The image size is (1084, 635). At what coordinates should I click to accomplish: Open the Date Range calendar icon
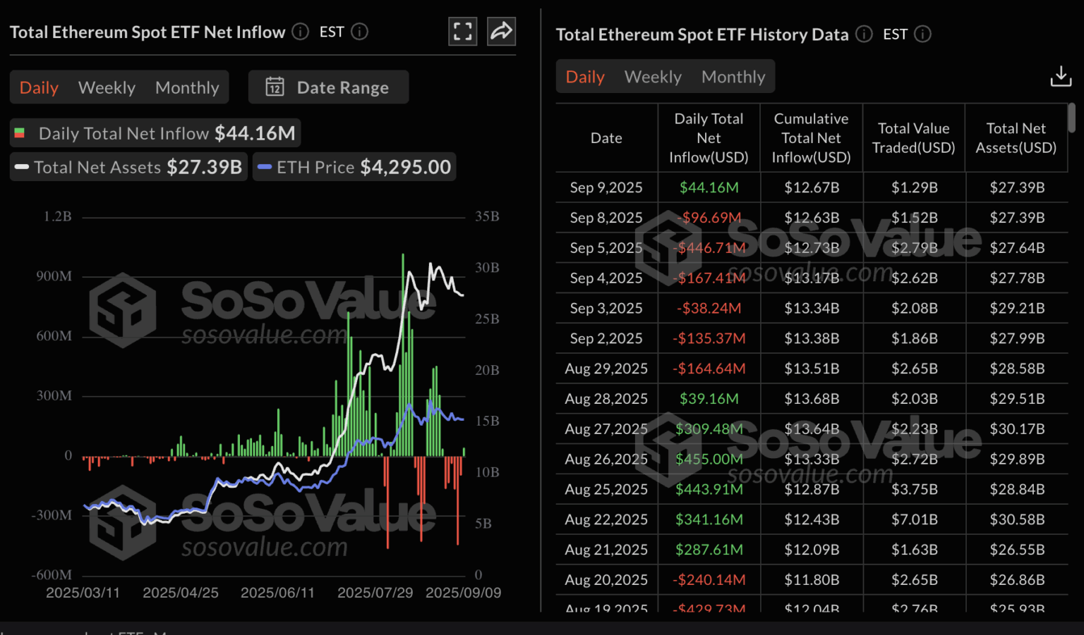coord(275,87)
